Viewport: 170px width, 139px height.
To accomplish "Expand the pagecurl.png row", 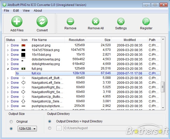I will coord(8,45).
